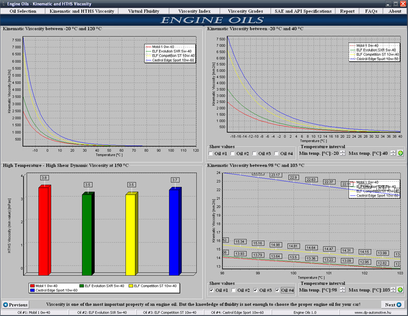Click the red Mobil 1 0w-40 bar

coord(45,230)
